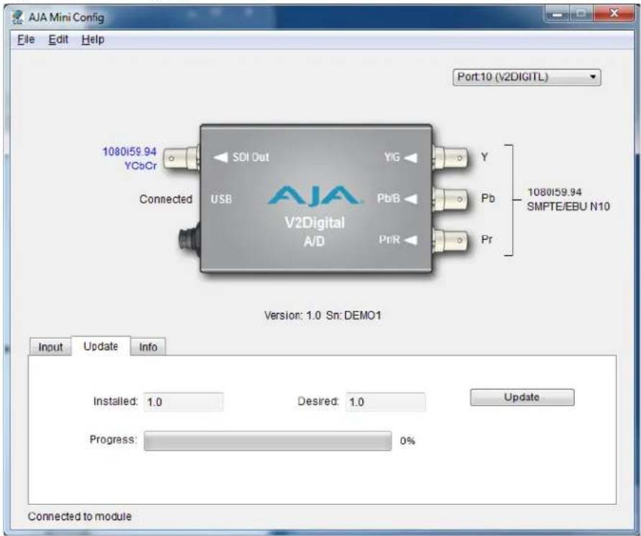Click the SDI Out BNC connector
The height and width of the screenshot is (536, 641).
(x=181, y=158)
